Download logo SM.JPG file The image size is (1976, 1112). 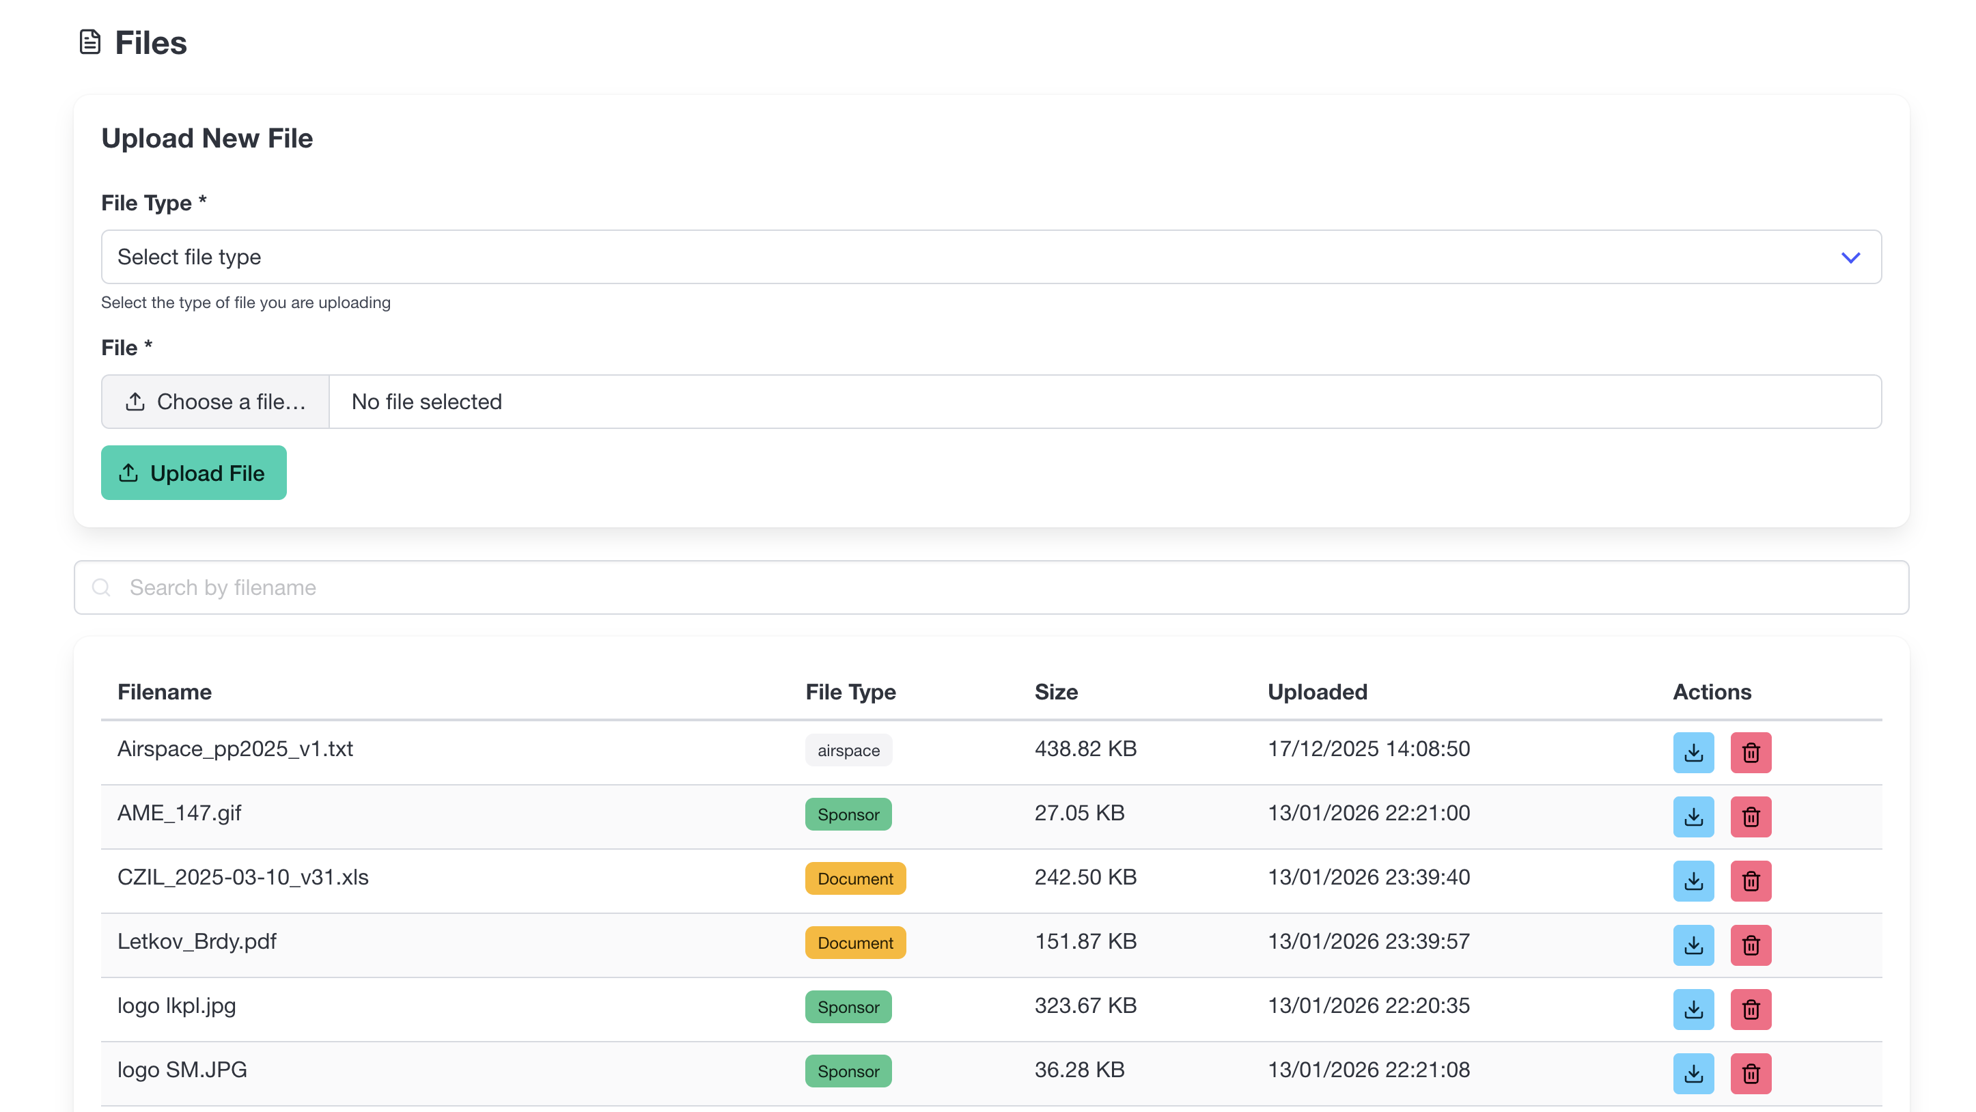pyautogui.click(x=1693, y=1073)
